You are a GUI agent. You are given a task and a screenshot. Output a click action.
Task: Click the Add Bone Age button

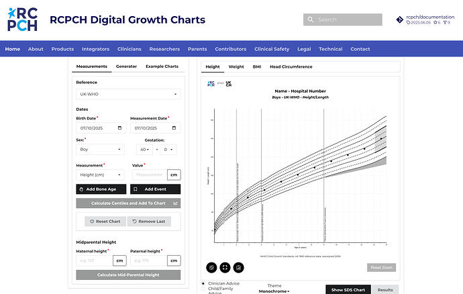point(101,189)
